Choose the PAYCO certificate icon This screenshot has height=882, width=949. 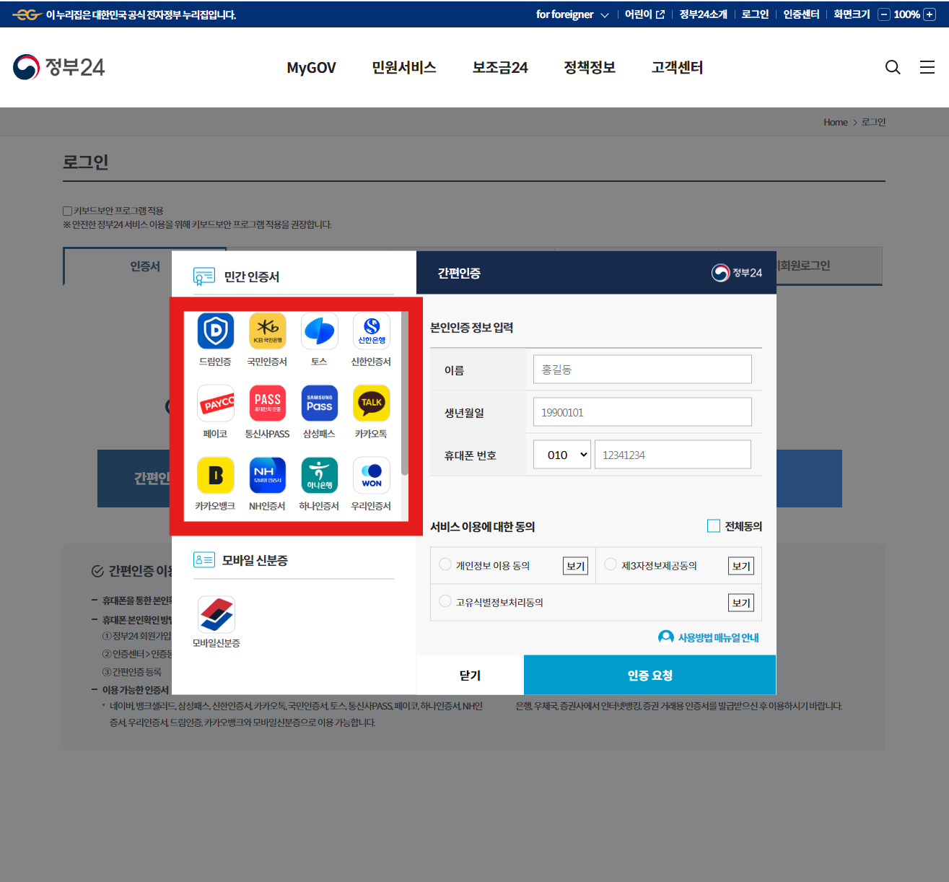coord(215,403)
